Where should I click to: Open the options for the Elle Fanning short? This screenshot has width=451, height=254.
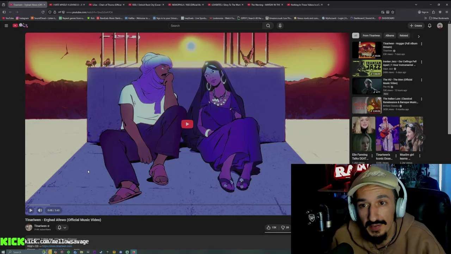pos(372,156)
